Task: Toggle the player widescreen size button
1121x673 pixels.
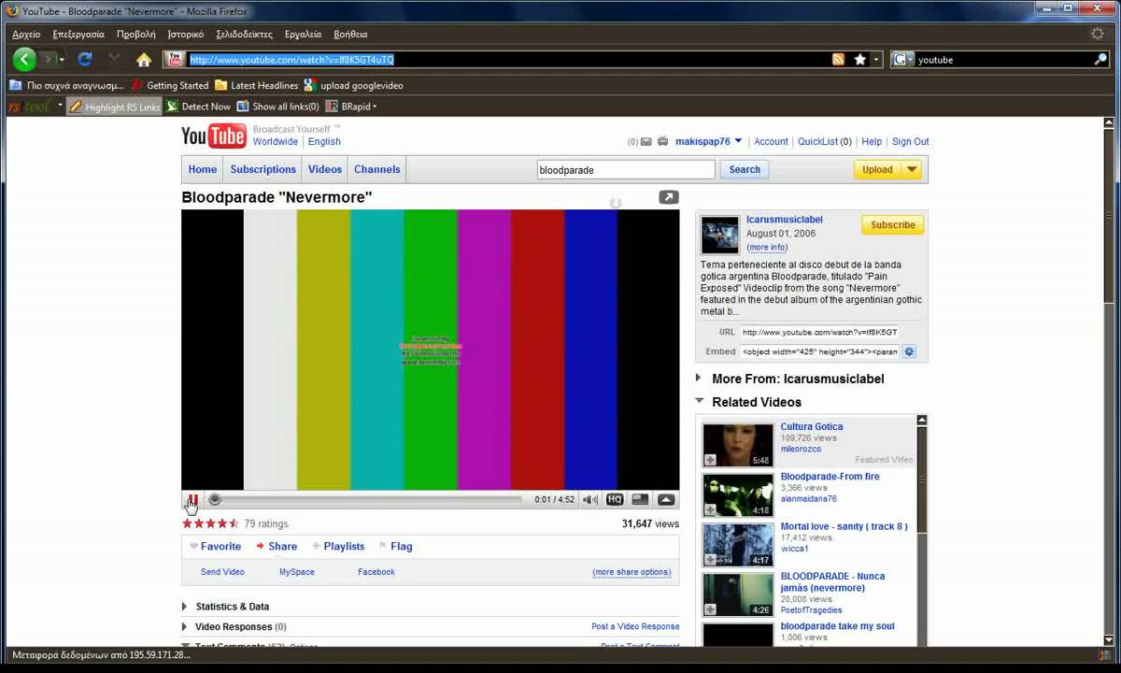Action: [x=640, y=500]
